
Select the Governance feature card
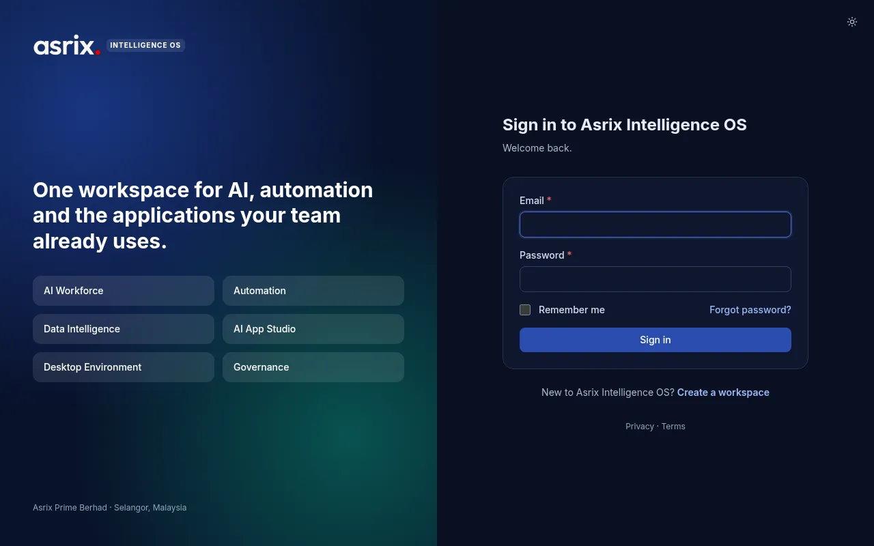pos(313,367)
